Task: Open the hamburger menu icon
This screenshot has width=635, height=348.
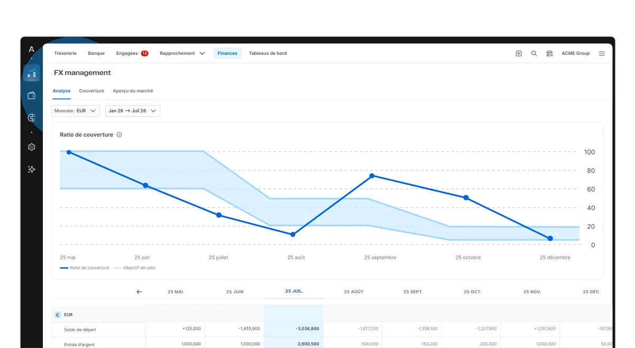Action: coord(602,53)
